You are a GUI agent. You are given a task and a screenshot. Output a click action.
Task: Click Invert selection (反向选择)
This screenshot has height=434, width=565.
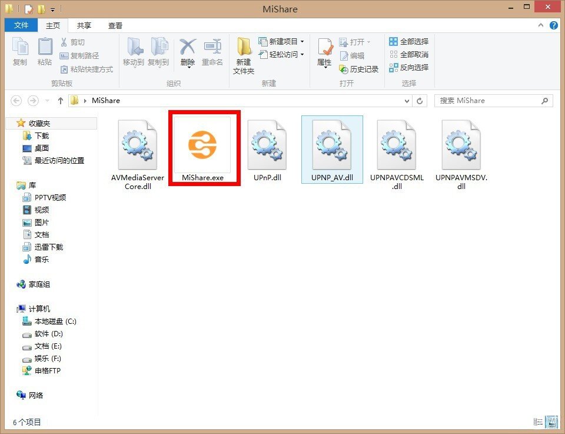408,67
